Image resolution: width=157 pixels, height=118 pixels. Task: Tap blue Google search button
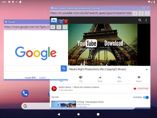[x=64, y=69]
